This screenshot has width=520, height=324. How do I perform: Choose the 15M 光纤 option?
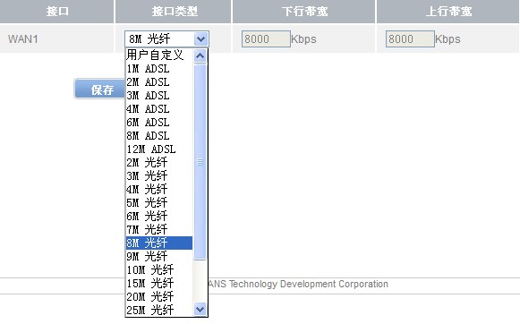coord(158,283)
